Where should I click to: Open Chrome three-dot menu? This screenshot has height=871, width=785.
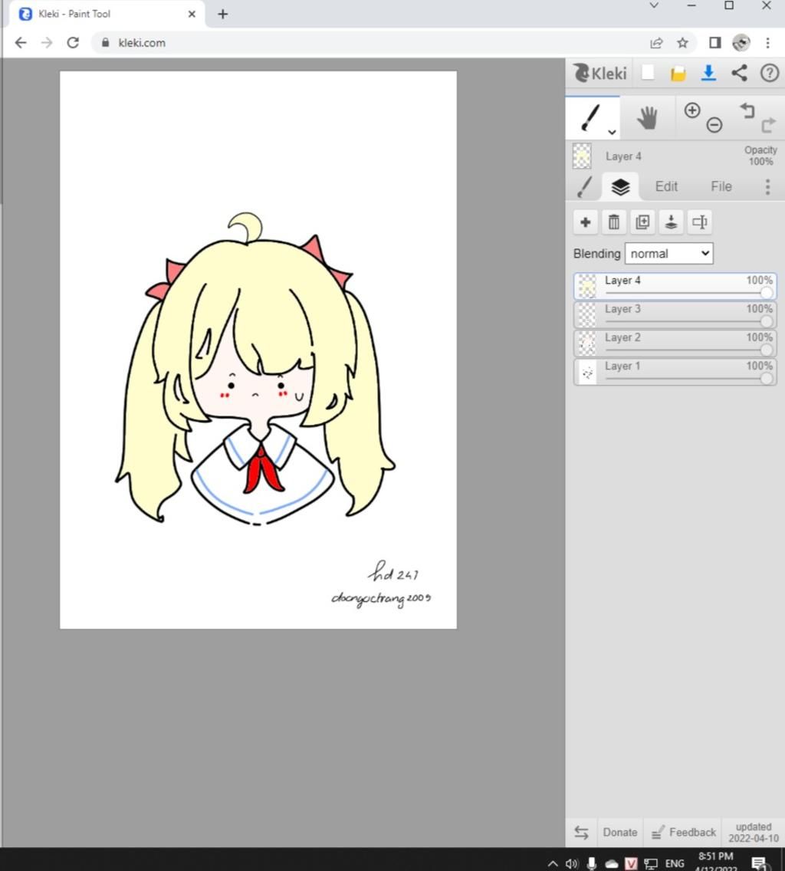point(767,43)
